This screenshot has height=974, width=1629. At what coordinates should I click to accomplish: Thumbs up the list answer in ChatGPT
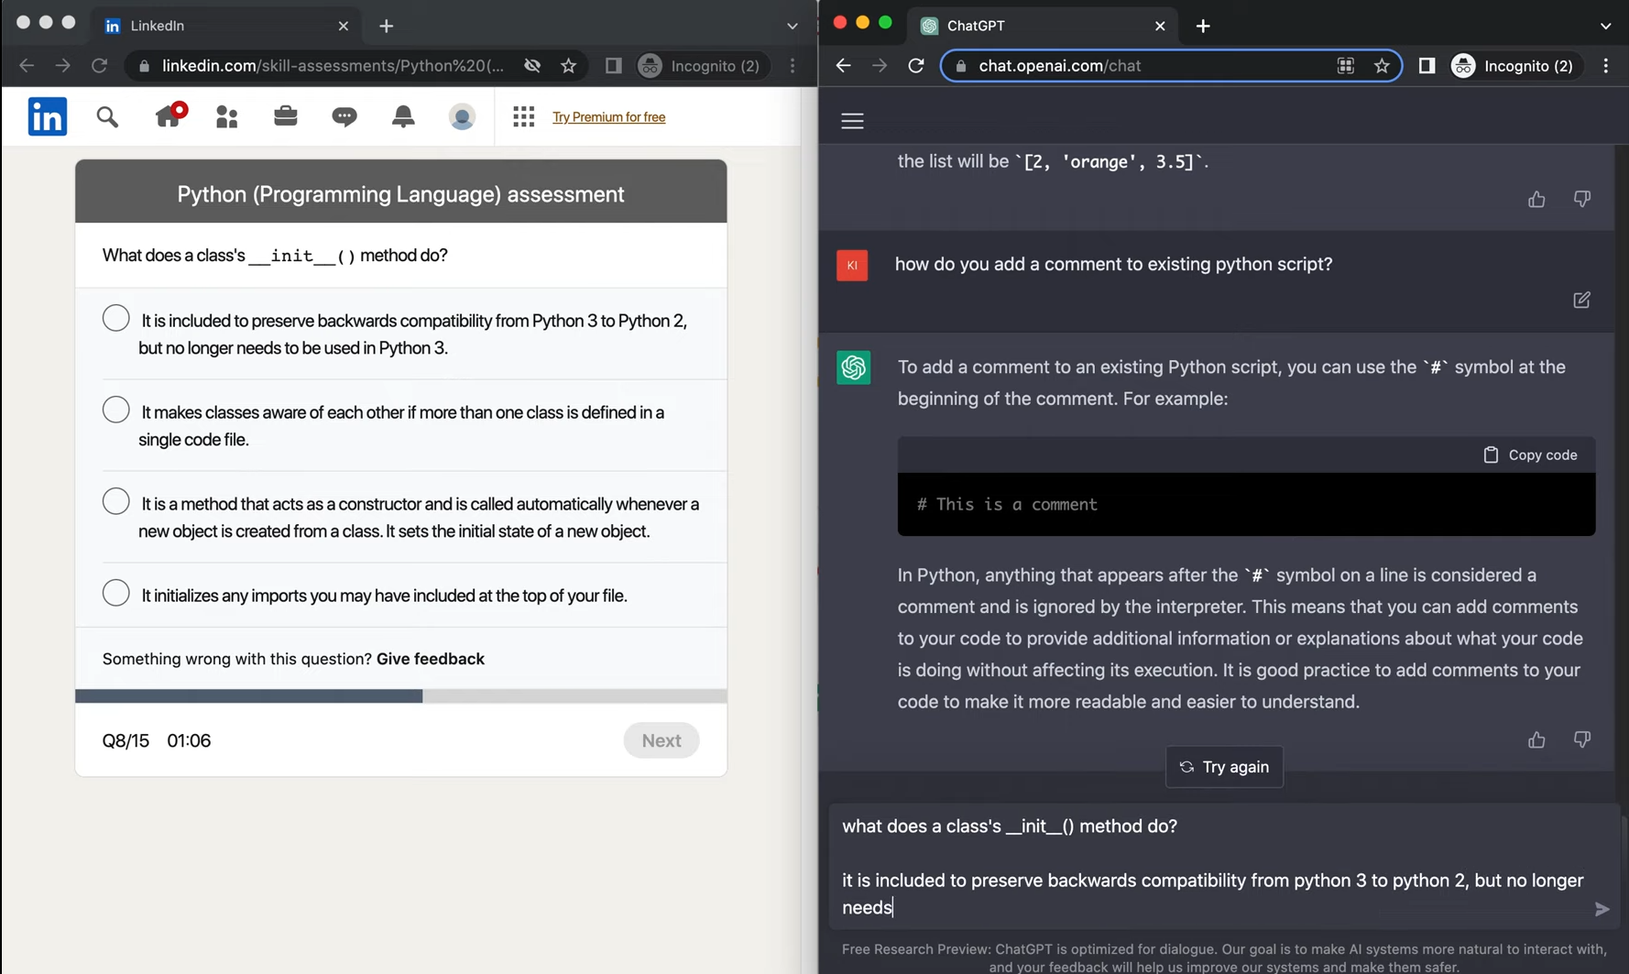1536,199
